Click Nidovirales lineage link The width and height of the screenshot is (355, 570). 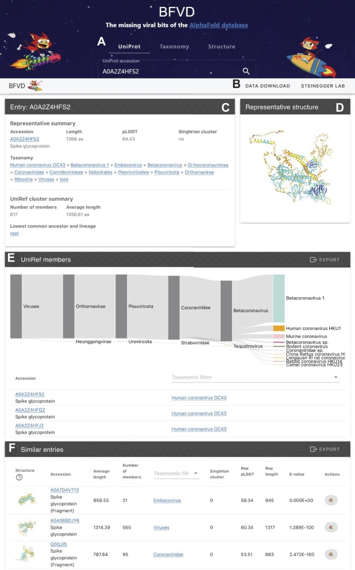[x=100, y=172]
